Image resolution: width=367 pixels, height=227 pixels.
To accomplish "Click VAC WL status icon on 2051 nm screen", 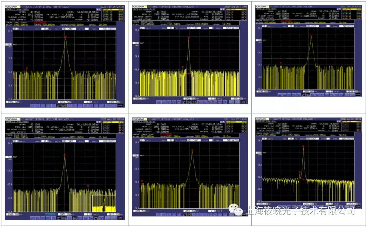I will 184,214.
